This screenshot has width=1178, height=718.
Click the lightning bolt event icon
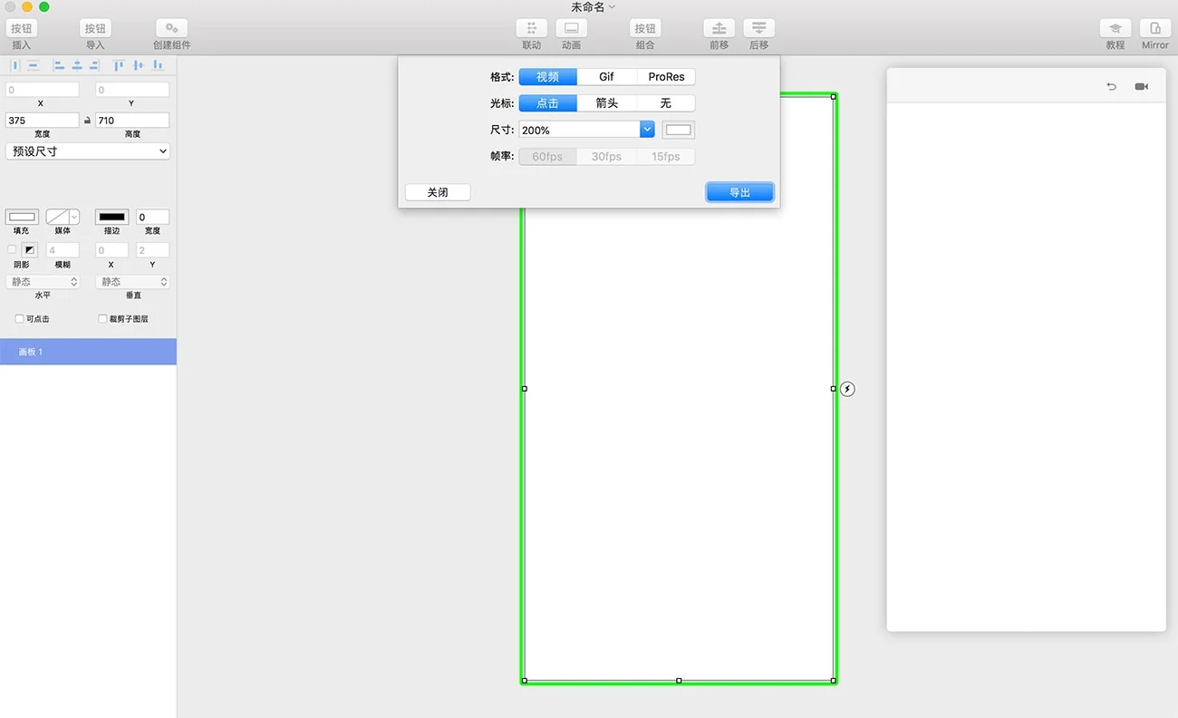pyautogui.click(x=847, y=389)
